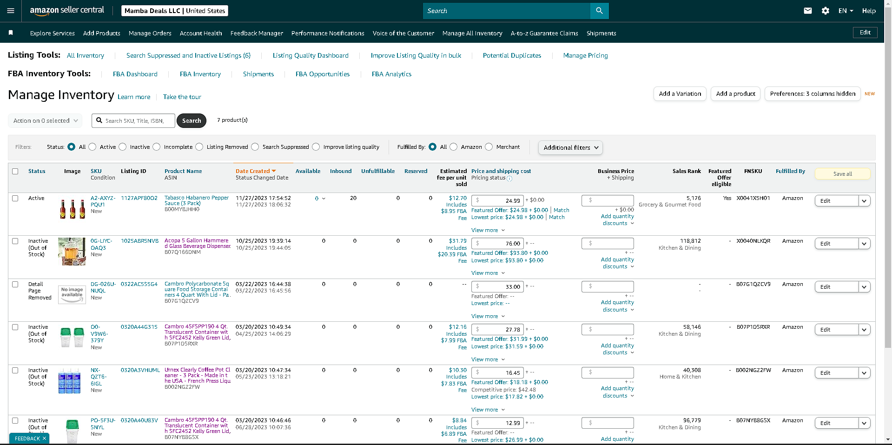Viewport: 892px width, 445px height.
Task: Open Potential Duplicates link
Action: 512,55
